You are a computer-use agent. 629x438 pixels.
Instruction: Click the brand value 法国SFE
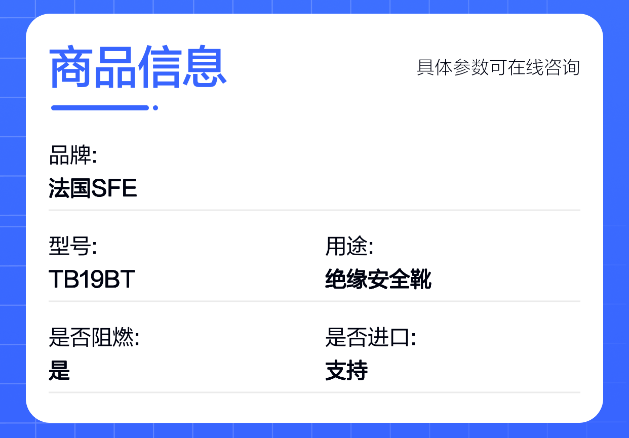coord(93,188)
